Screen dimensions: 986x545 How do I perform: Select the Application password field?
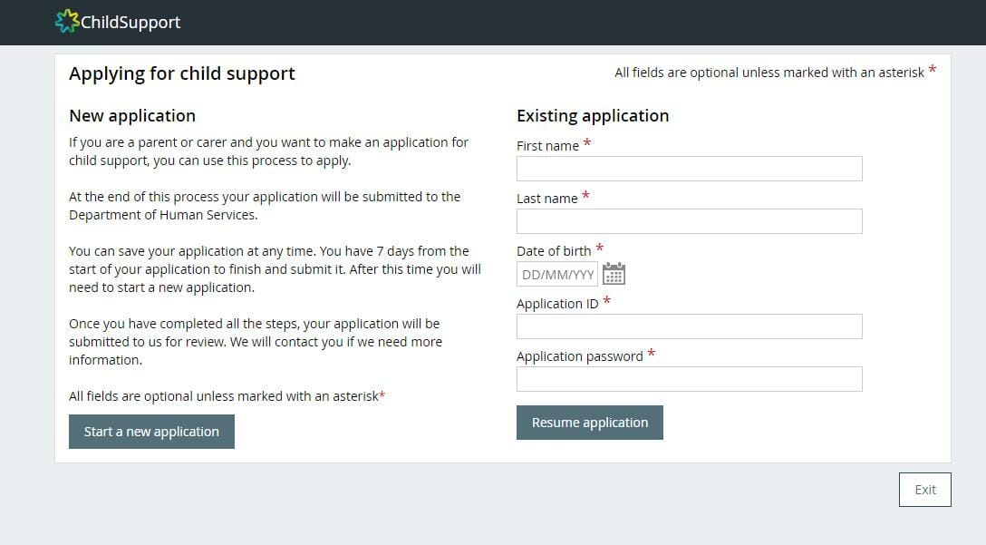pos(689,379)
